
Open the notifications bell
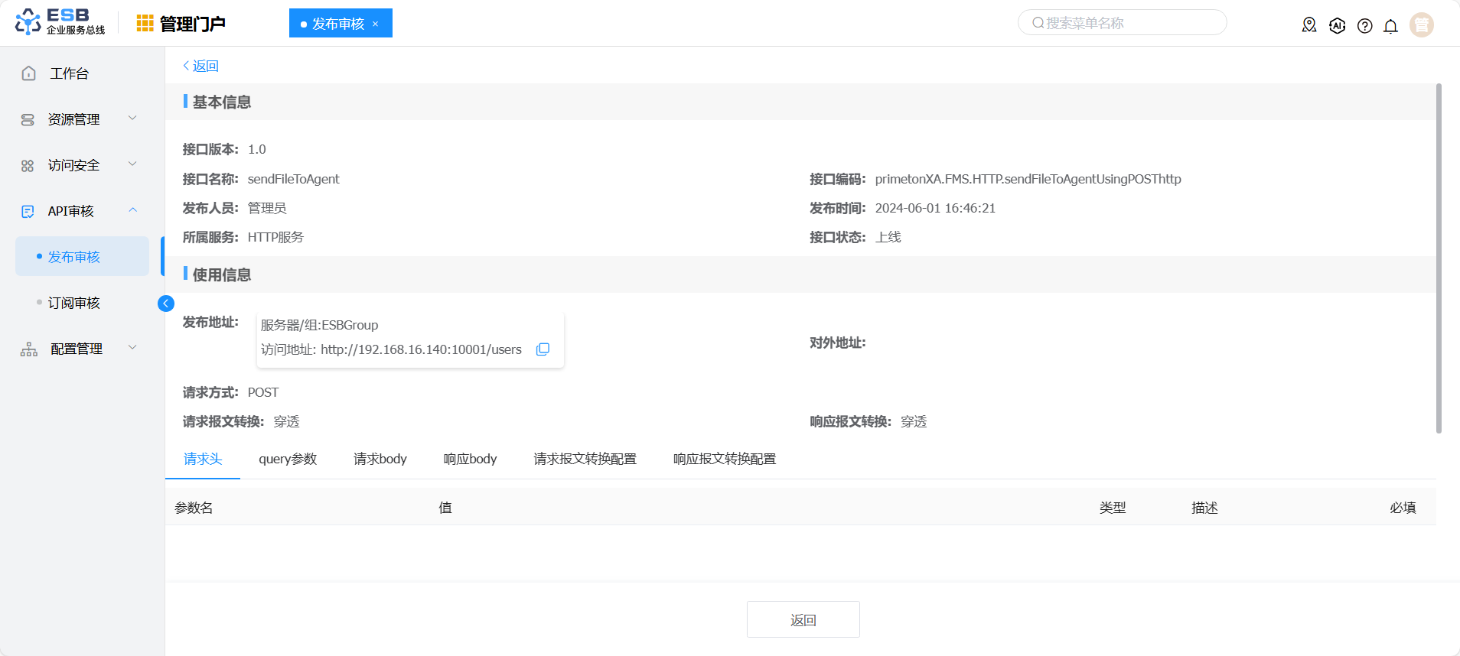(1390, 26)
